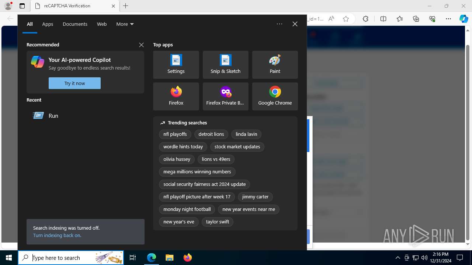Select nfl playoff picture after week 17
Viewport: 472px width, 265px height.
click(x=197, y=197)
